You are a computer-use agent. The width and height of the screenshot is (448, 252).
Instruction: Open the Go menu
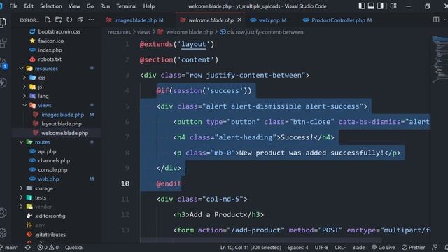coord(90,6)
